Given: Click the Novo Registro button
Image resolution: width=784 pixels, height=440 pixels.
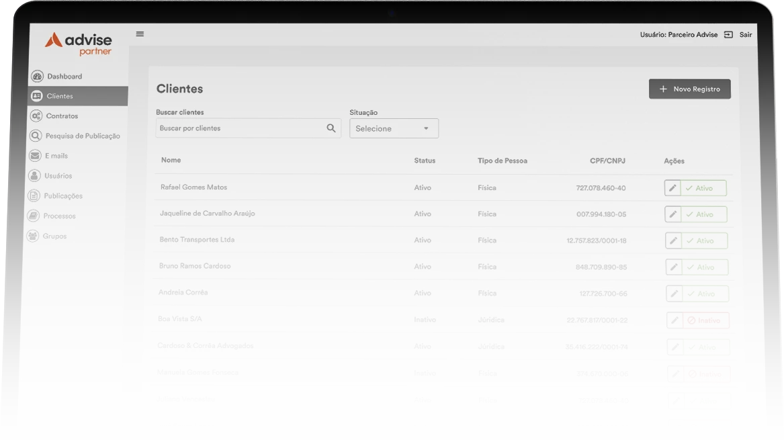Looking at the screenshot, I should click(689, 89).
